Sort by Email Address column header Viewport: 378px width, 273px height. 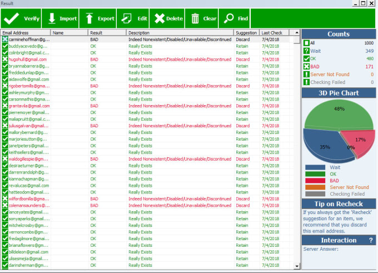26,33
